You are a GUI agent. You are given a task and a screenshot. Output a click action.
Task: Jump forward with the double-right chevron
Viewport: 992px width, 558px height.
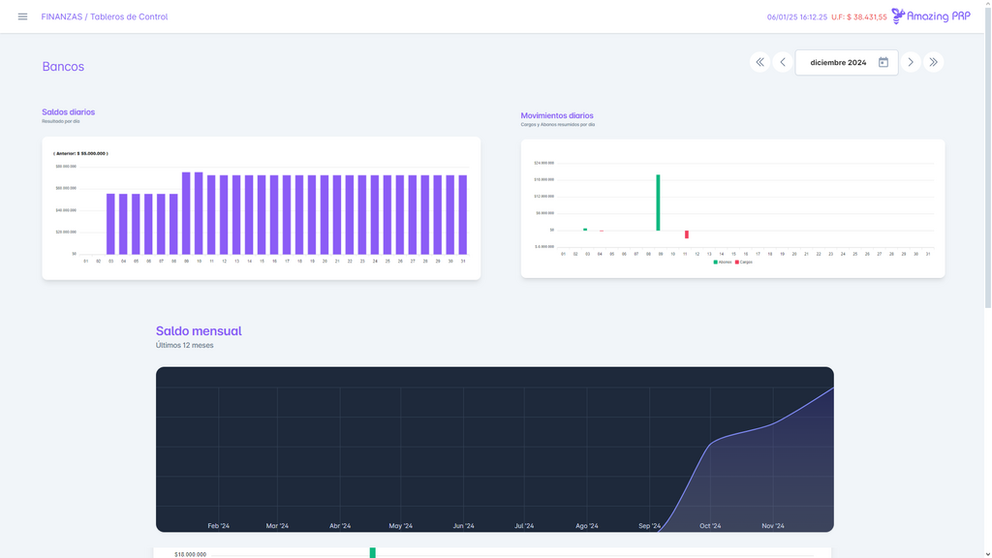934,62
